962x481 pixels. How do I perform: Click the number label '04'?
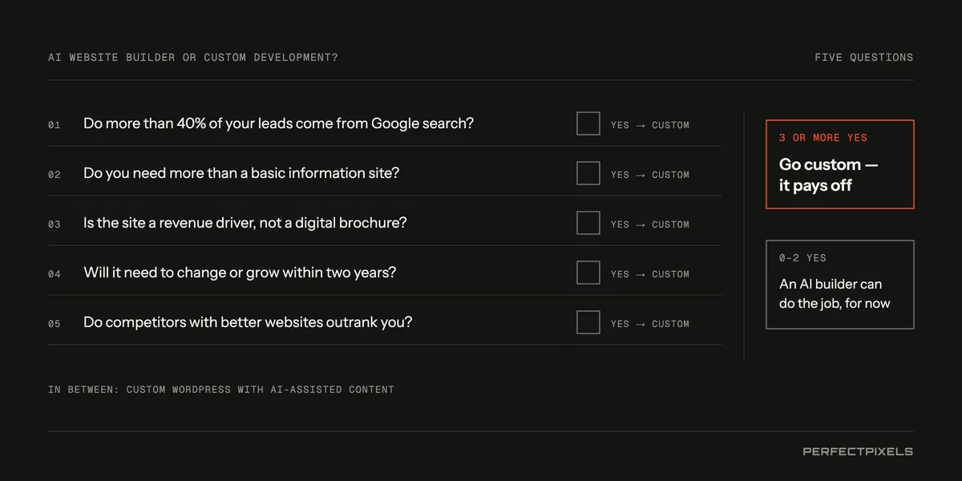click(55, 274)
